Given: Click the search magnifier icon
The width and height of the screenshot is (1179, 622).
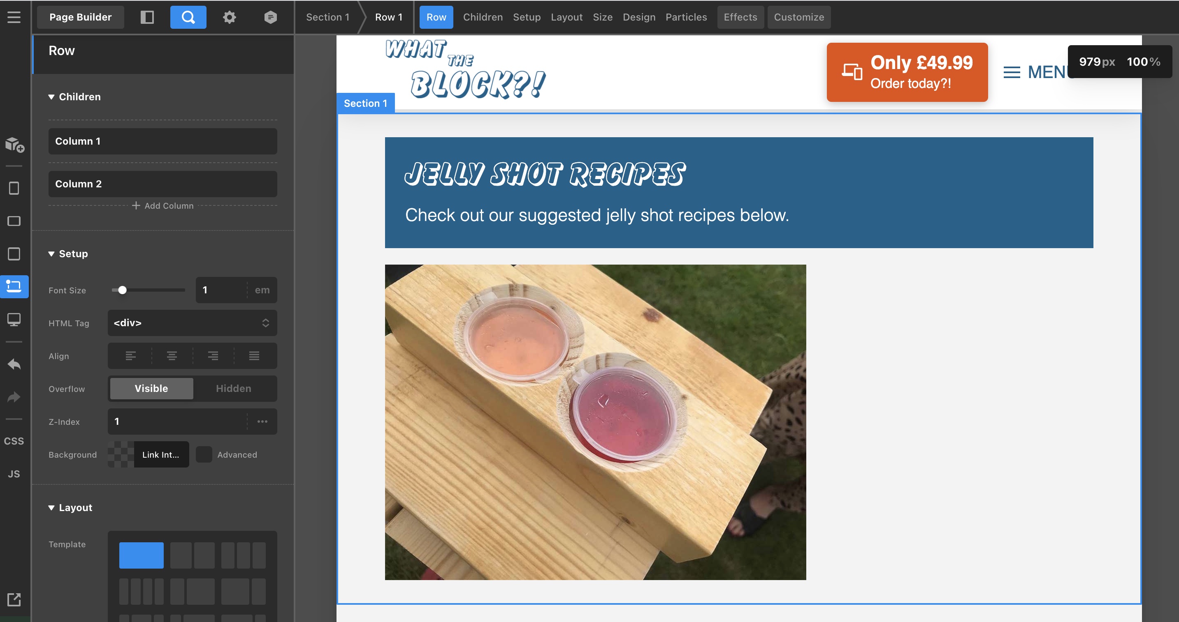Looking at the screenshot, I should [x=188, y=17].
